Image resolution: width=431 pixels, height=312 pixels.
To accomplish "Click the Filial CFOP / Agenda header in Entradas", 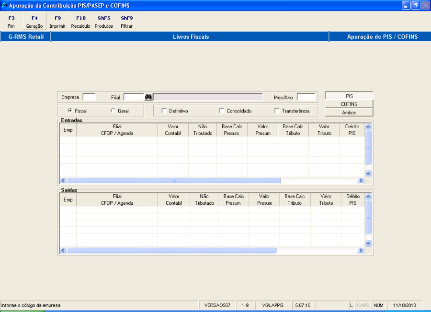I will (117, 130).
